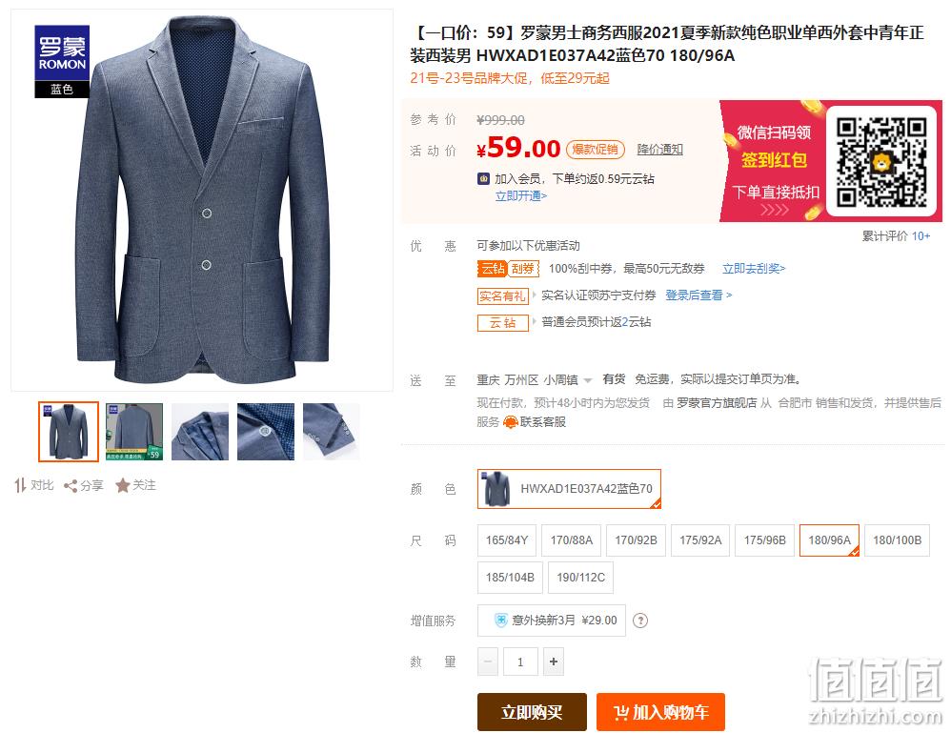Click the 立即购买 buy now button

pos(532,712)
